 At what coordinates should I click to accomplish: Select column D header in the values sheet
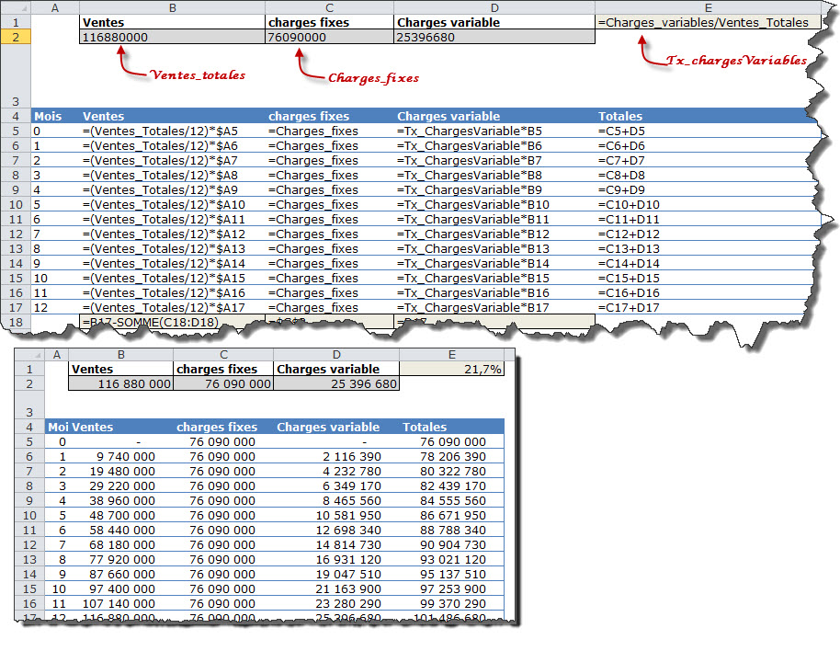(x=336, y=354)
